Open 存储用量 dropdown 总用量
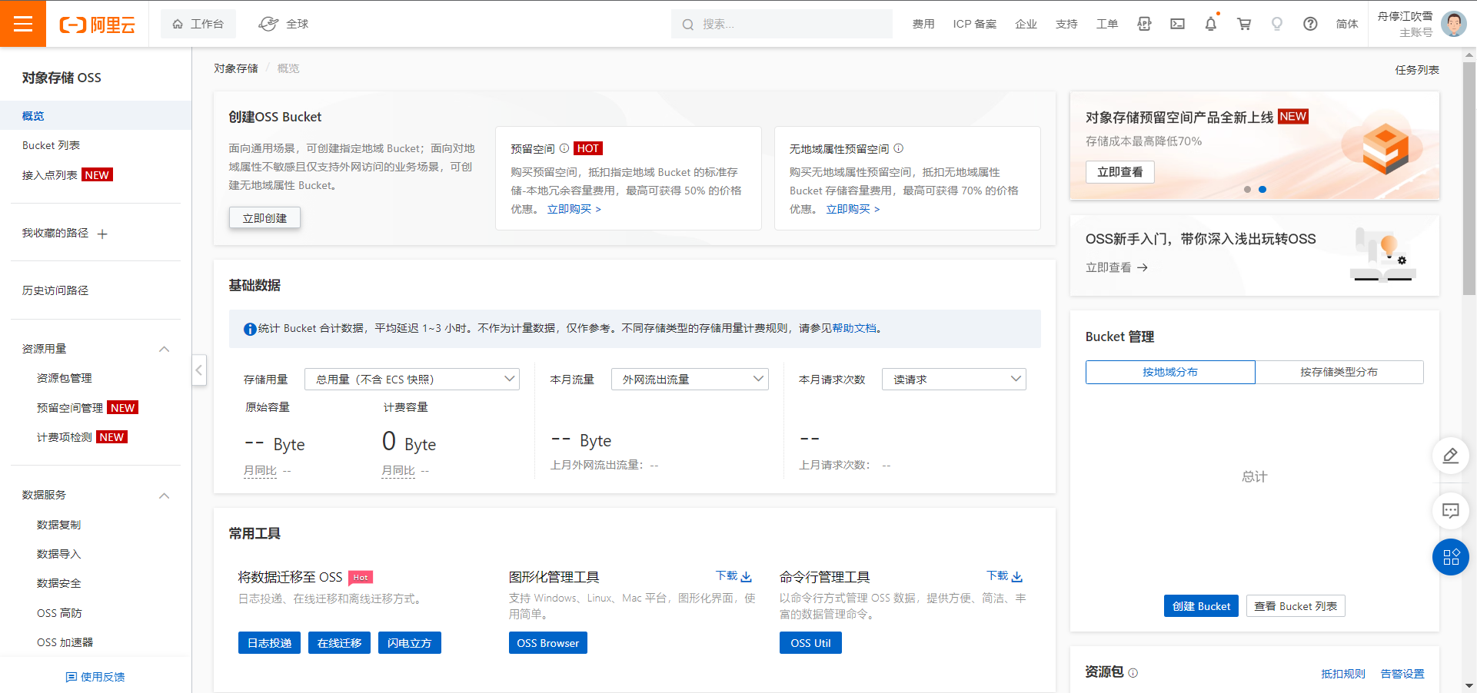This screenshot has height=693, width=1477. [412, 379]
